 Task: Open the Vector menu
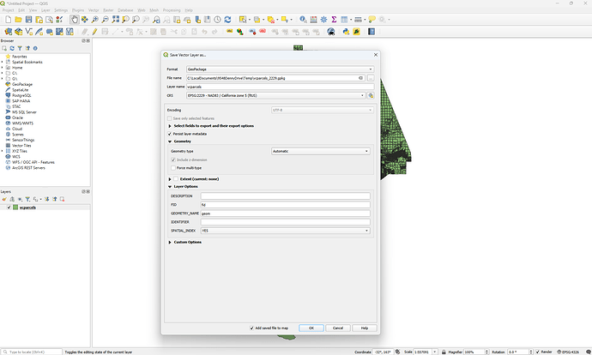pyautogui.click(x=90, y=10)
